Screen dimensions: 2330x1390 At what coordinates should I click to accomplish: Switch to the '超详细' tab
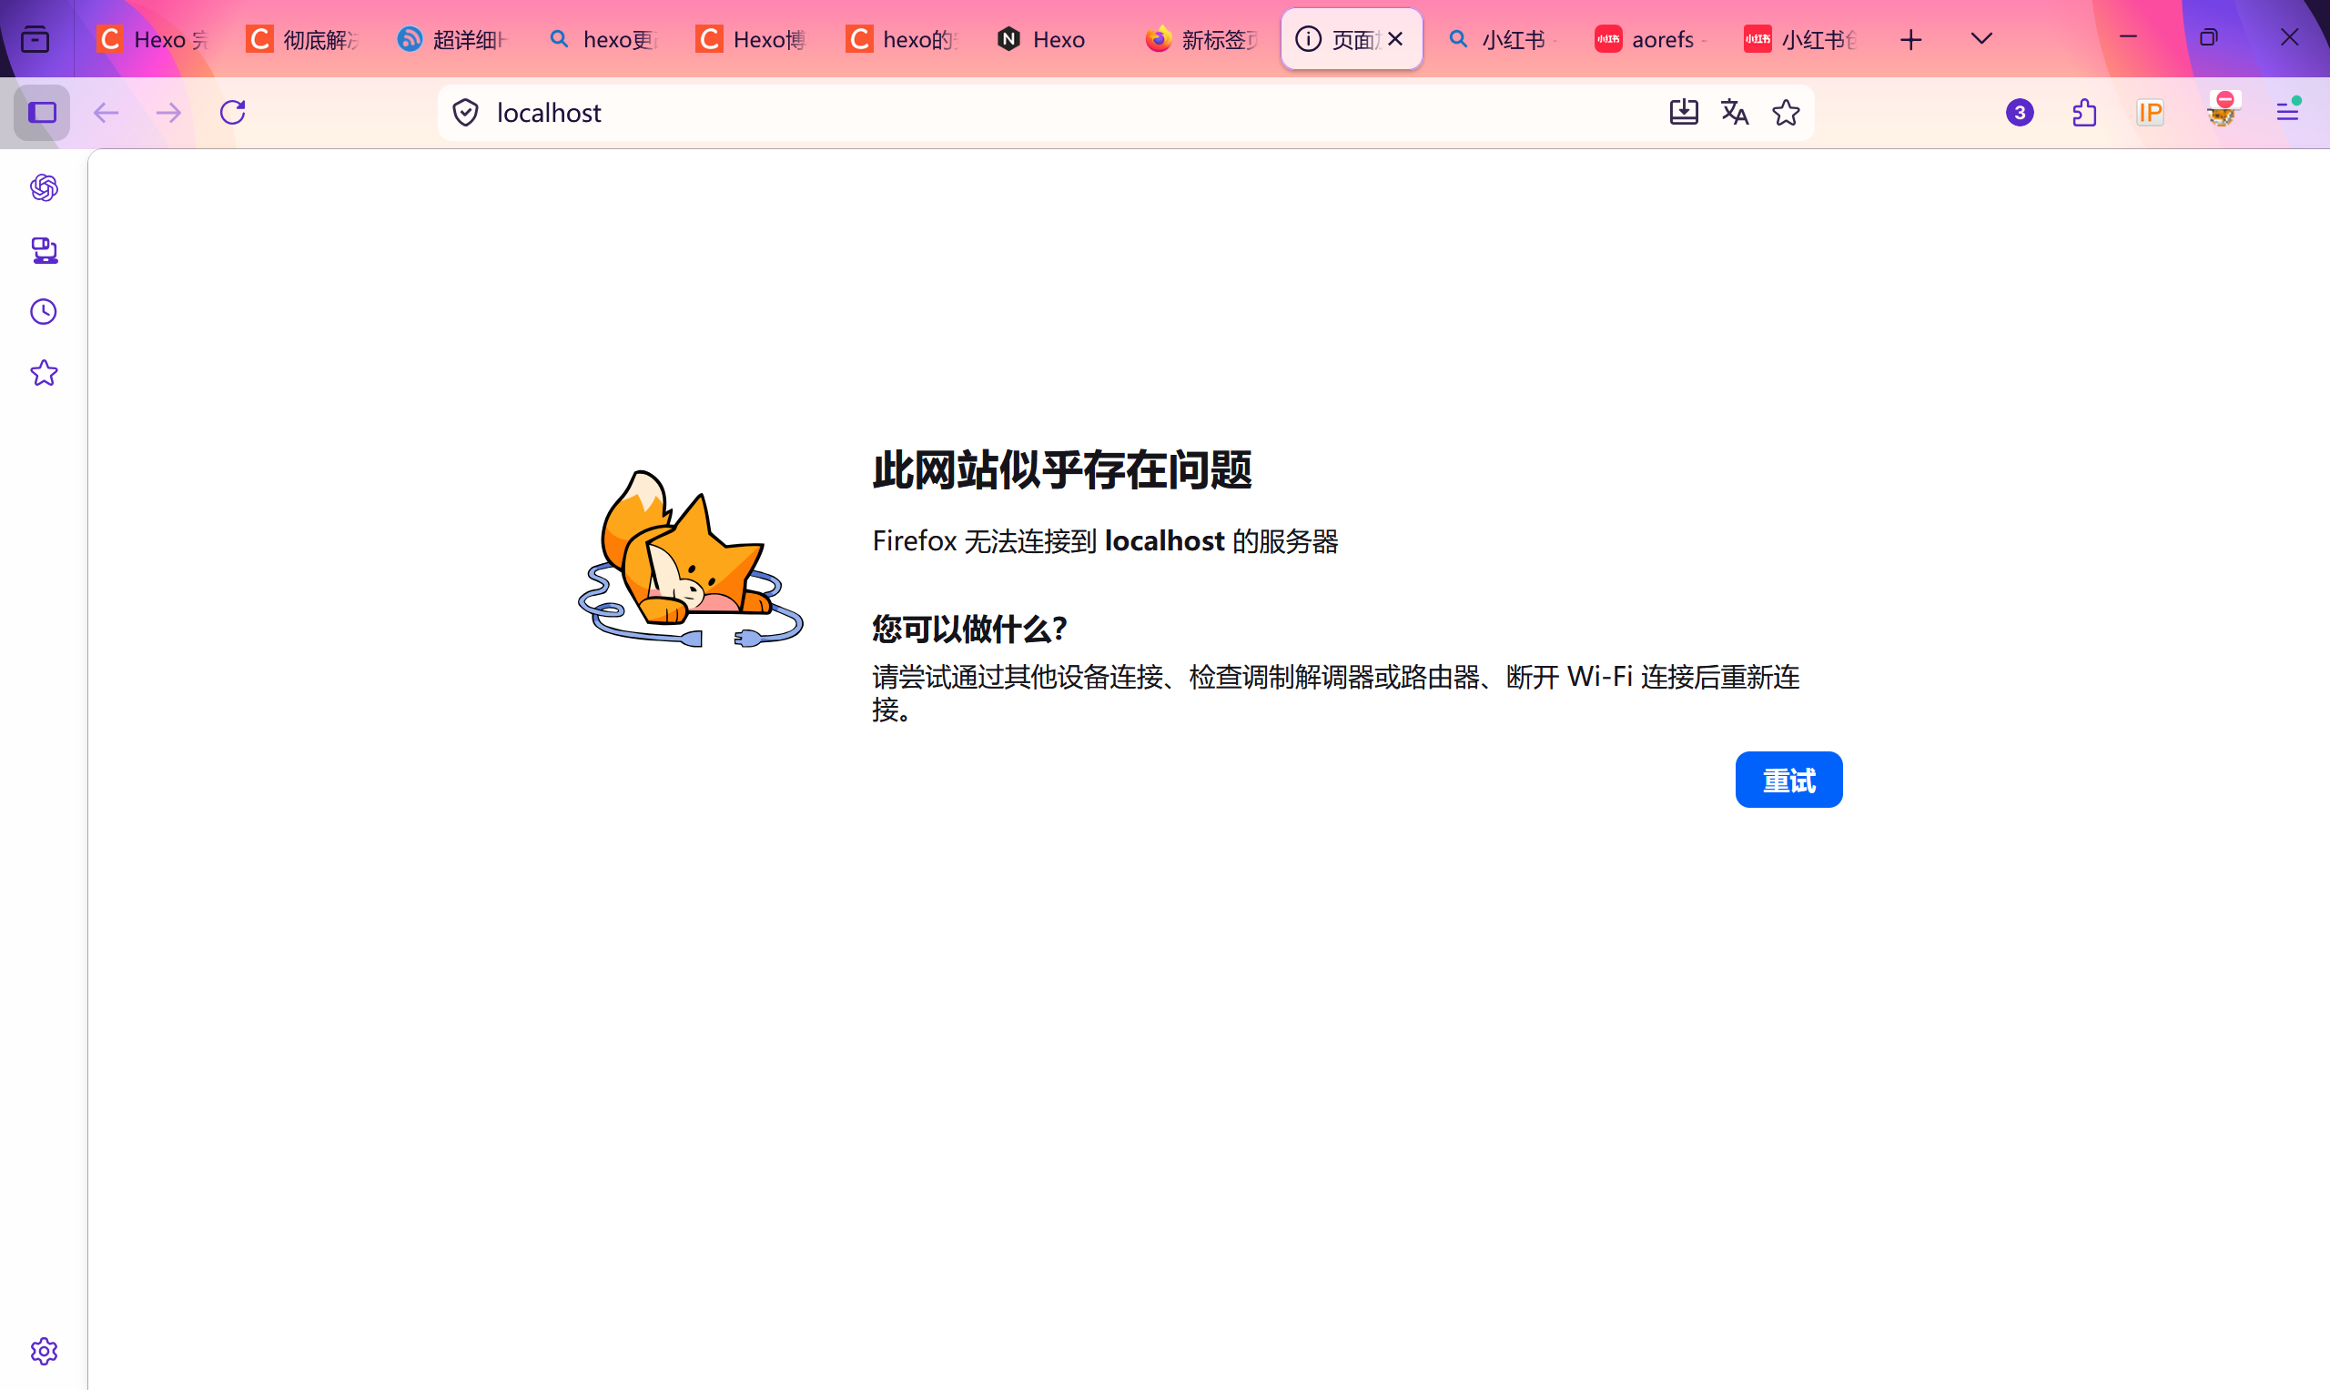click(453, 39)
